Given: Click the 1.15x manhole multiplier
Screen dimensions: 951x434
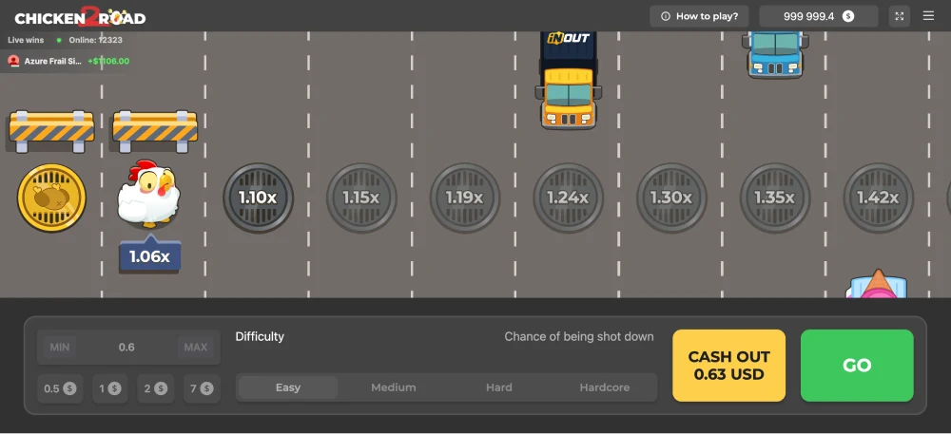Looking at the screenshot, I should pos(361,198).
